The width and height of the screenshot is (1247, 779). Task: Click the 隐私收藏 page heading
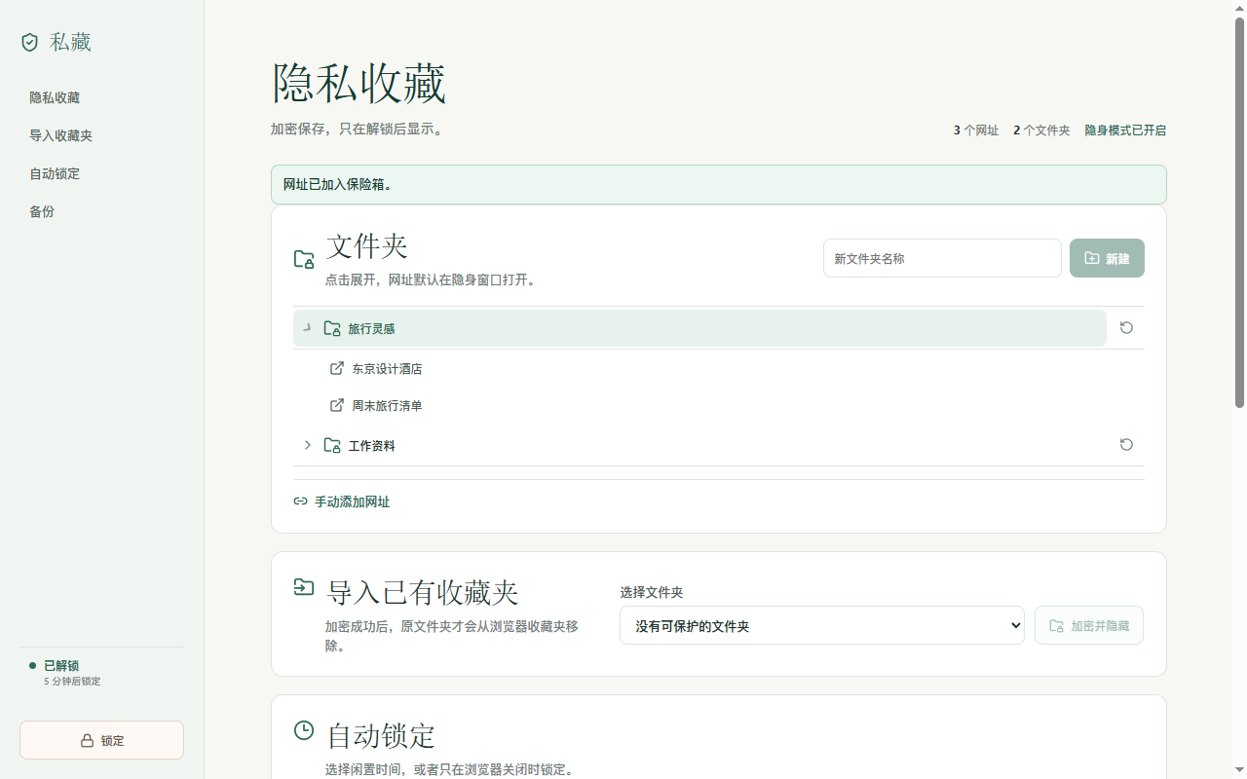pos(359,84)
